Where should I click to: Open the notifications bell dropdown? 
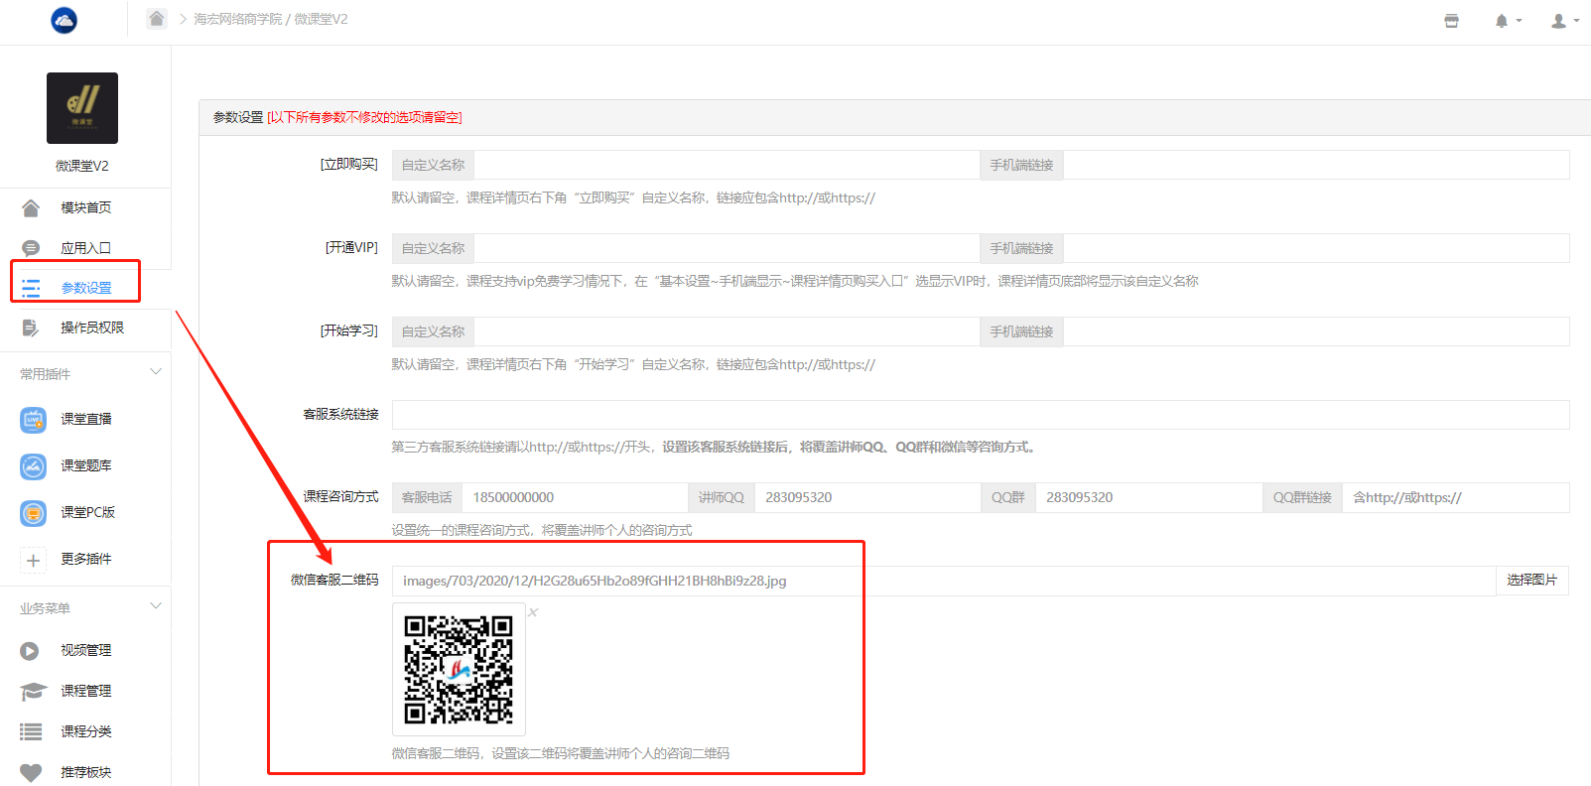click(x=1508, y=21)
